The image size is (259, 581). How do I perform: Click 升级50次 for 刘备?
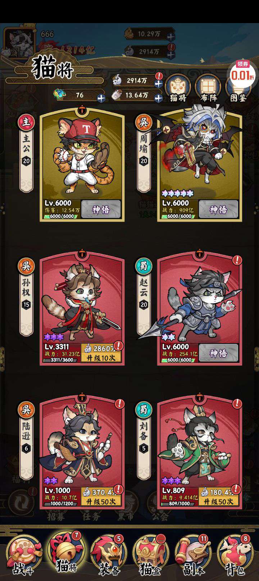coord(218,501)
